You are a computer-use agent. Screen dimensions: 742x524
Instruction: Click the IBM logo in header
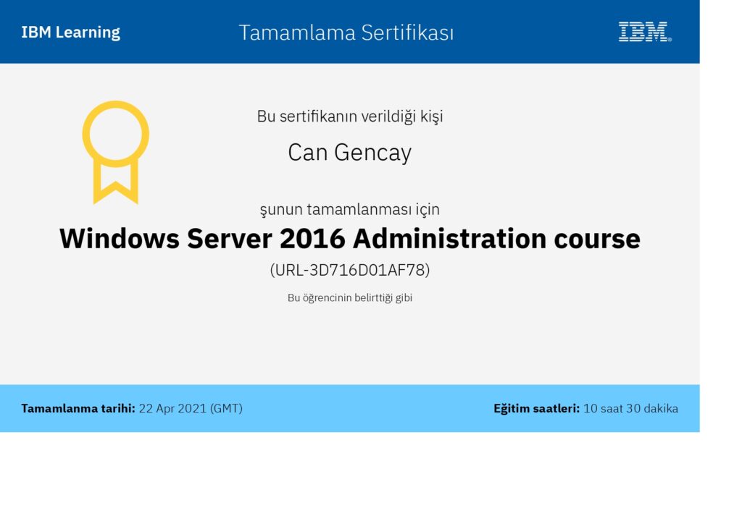pos(645,32)
